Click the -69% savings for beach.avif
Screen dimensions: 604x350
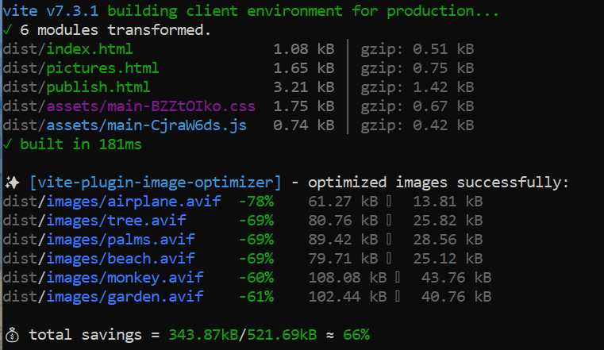tap(256, 259)
